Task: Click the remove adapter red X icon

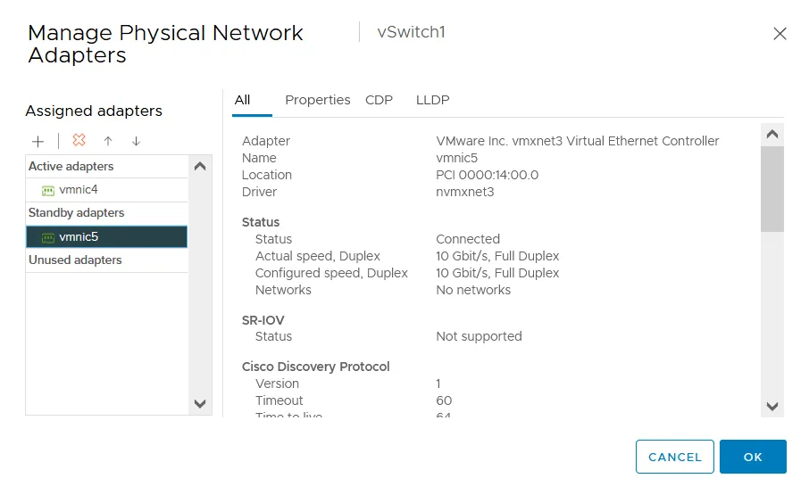Action: pos(79,141)
